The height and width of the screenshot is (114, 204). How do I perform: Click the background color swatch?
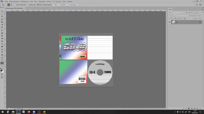[3, 72]
